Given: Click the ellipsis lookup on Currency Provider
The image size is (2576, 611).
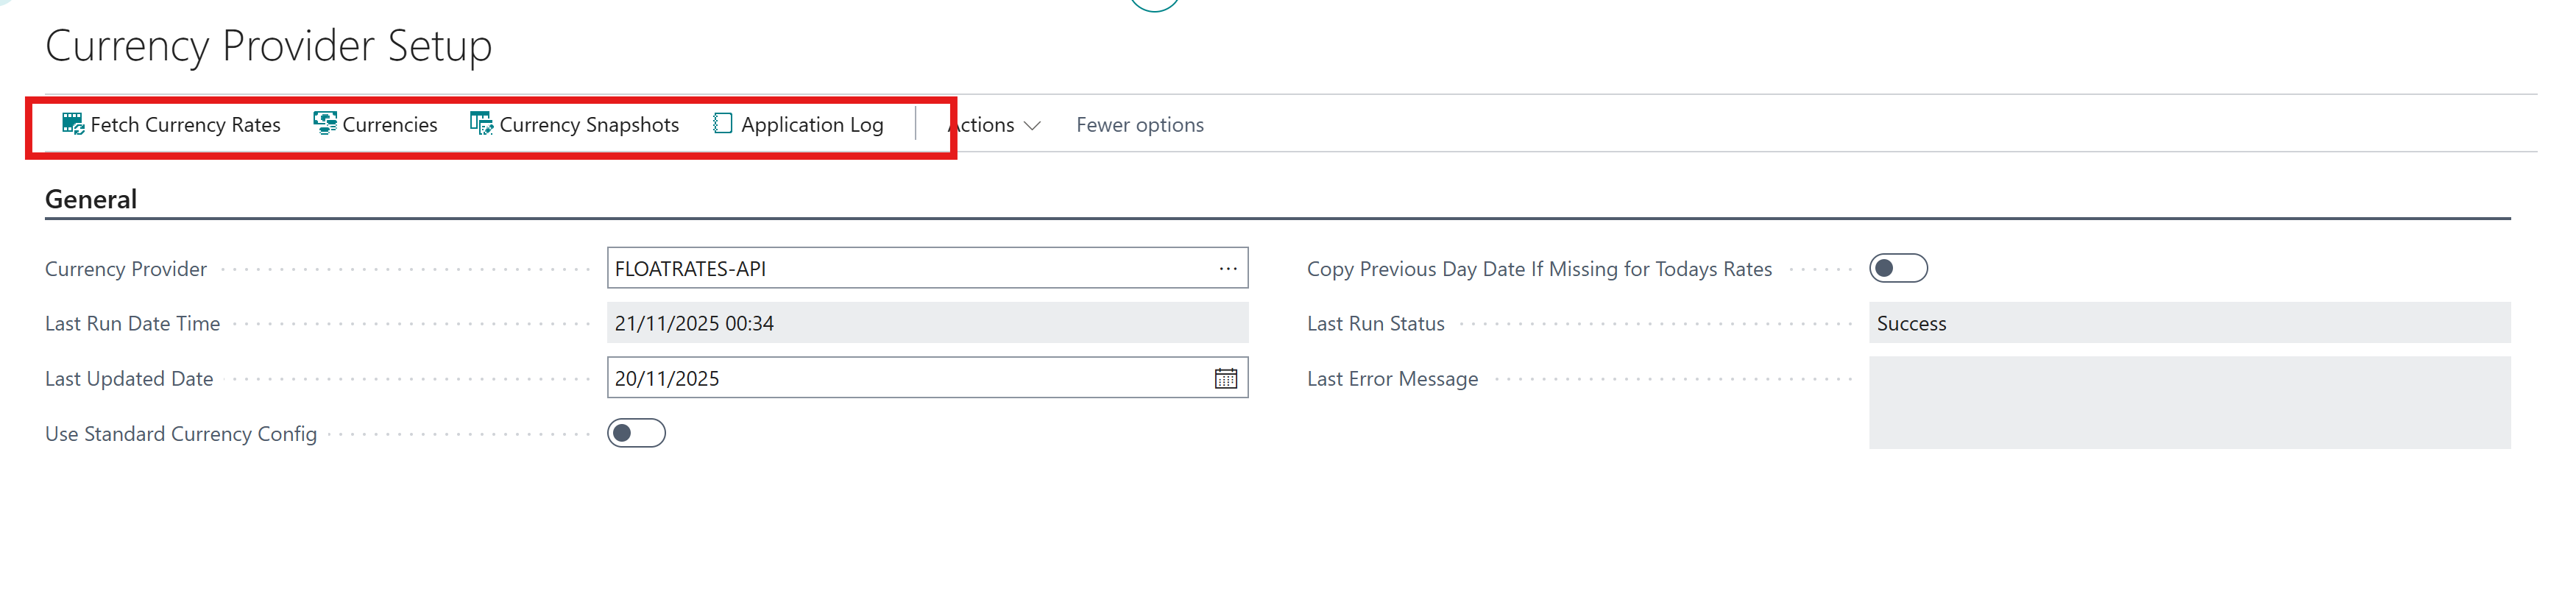Looking at the screenshot, I should point(1228,268).
